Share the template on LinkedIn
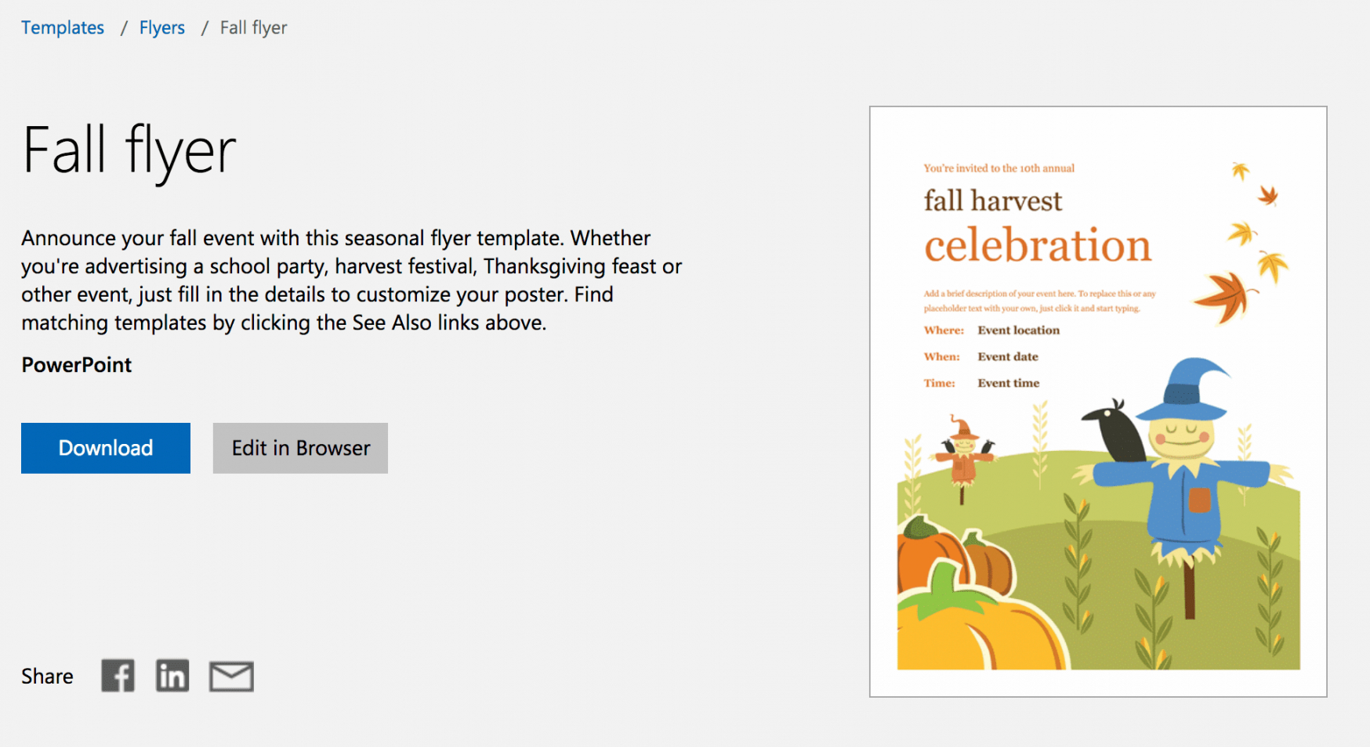 [172, 676]
